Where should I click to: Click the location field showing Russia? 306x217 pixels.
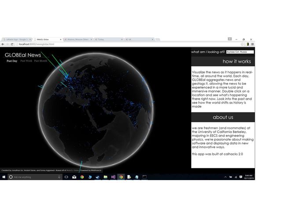(x=240, y=52)
